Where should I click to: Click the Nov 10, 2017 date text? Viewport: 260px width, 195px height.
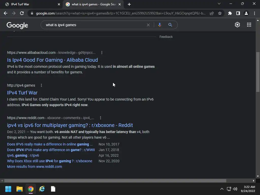click(x=109, y=144)
